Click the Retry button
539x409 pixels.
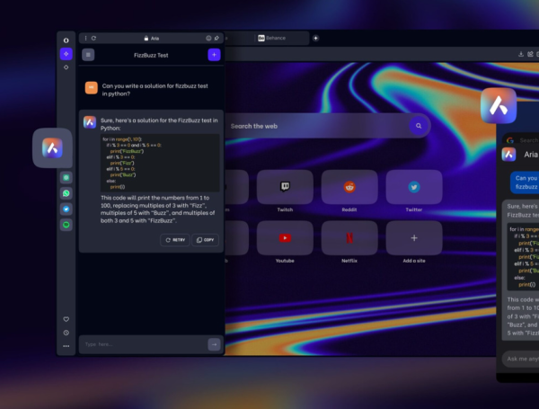point(173,240)
